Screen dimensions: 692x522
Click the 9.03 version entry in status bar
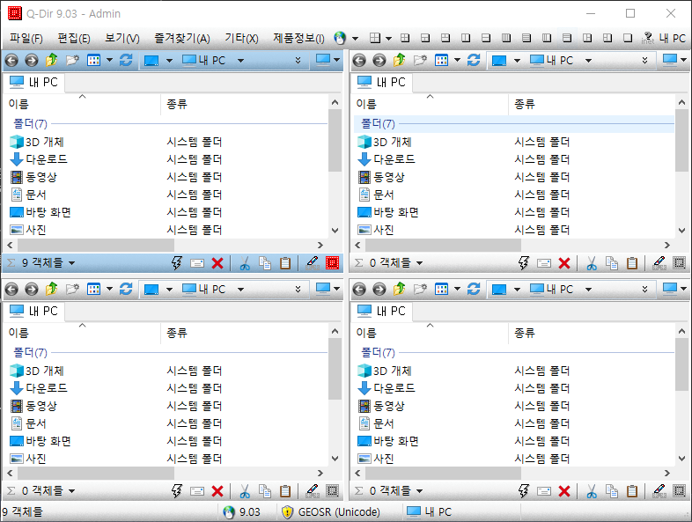click(241, 511)
